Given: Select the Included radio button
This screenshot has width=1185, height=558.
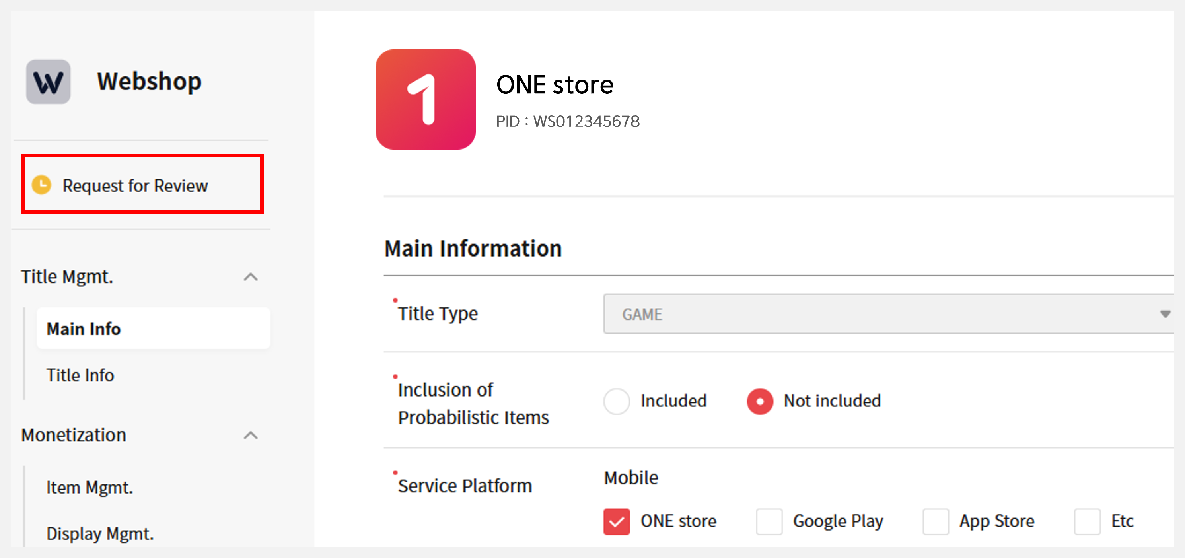Looking at the screenshot, I should tap(617, 401).
